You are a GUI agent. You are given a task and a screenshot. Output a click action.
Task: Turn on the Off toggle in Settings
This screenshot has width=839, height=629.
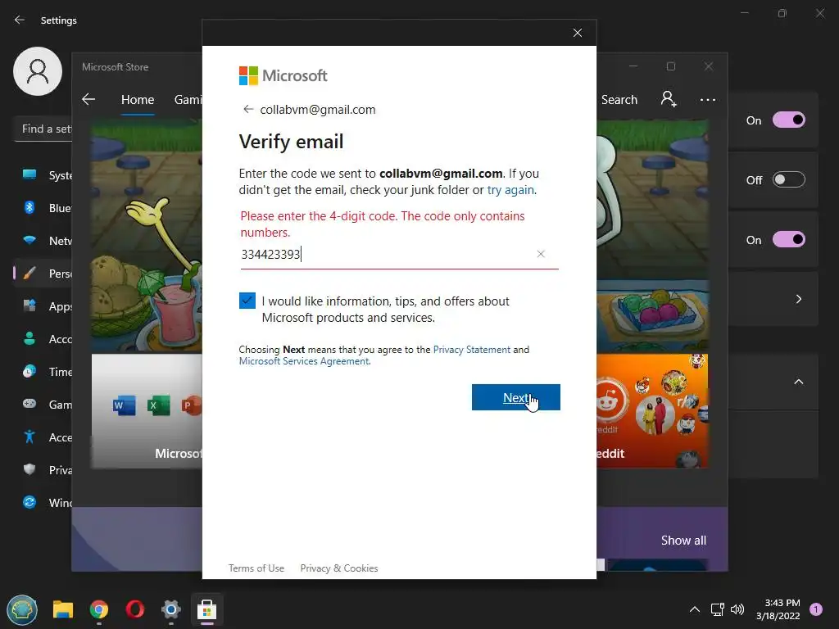[789, 179]
